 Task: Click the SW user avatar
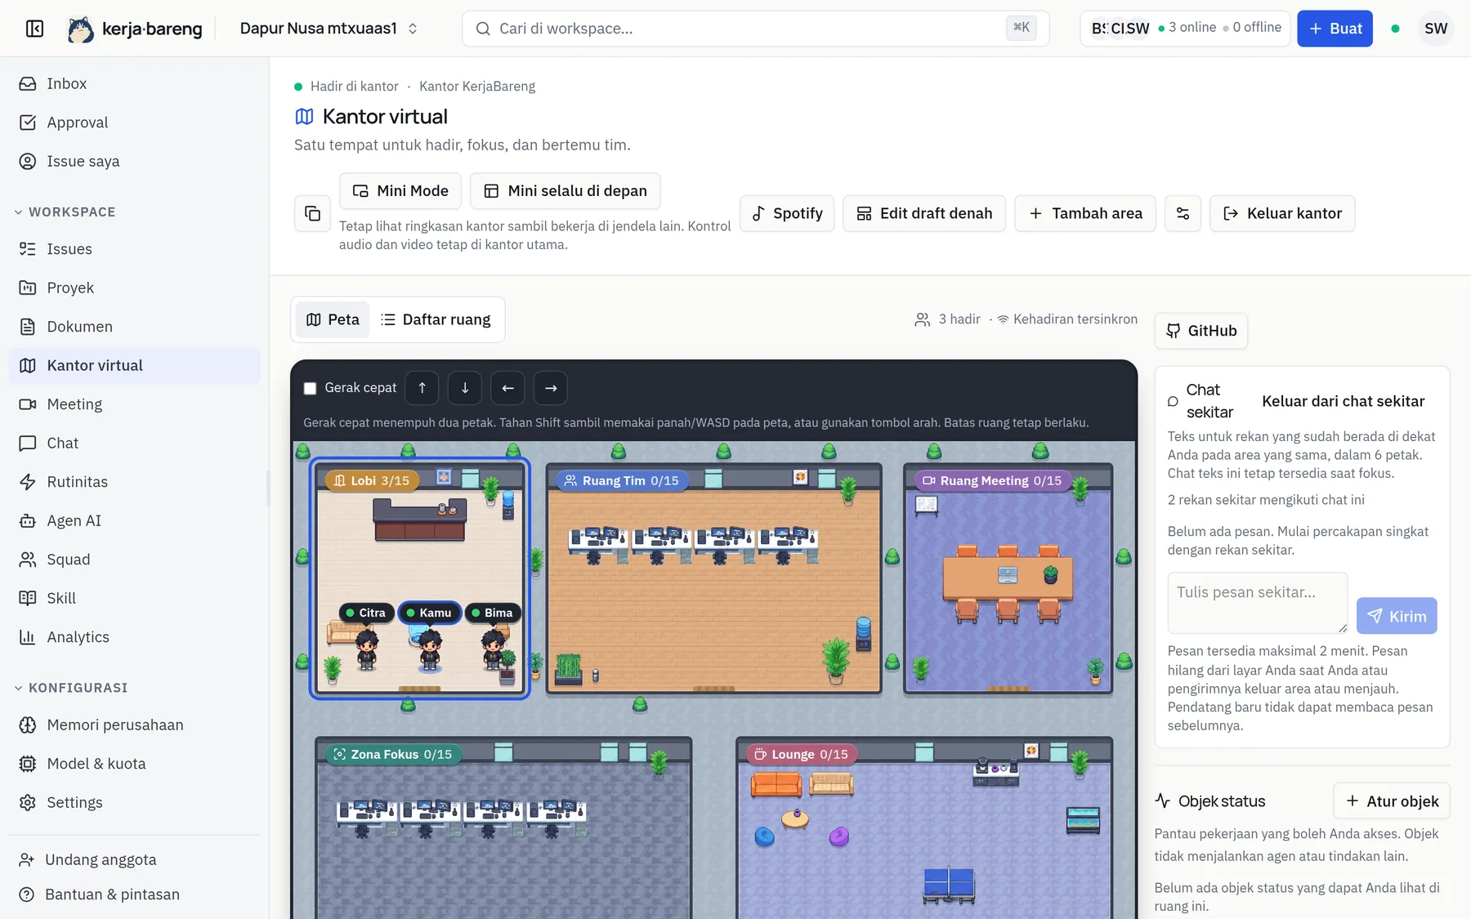pyautogui.click(x=1436, y=29)
